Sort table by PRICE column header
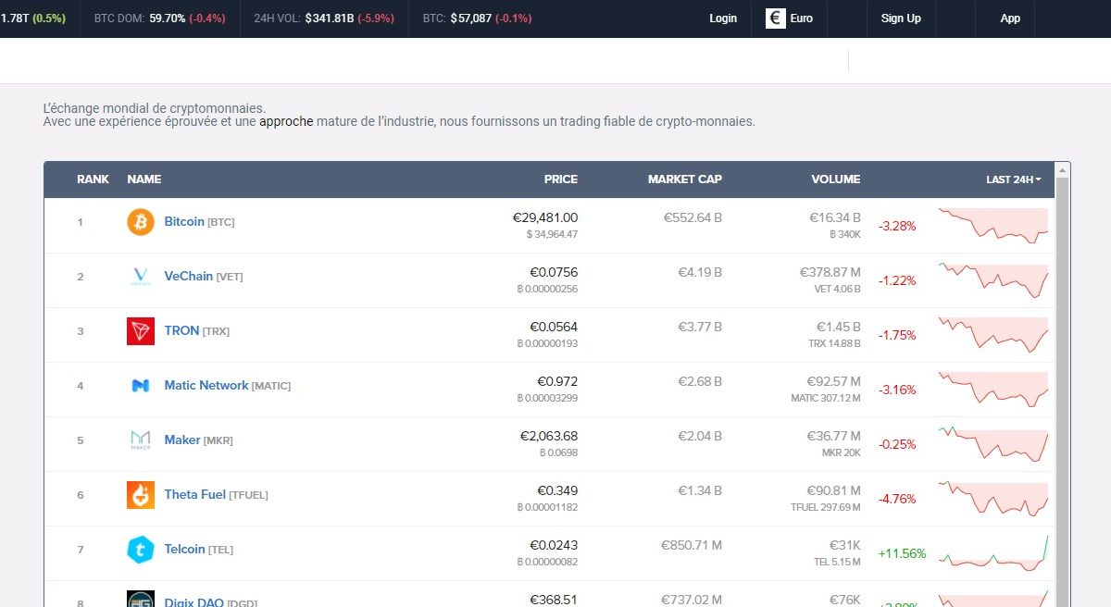Image resolution: width=1111 pixels, height=607 pixels. click(x=561, y=180)
